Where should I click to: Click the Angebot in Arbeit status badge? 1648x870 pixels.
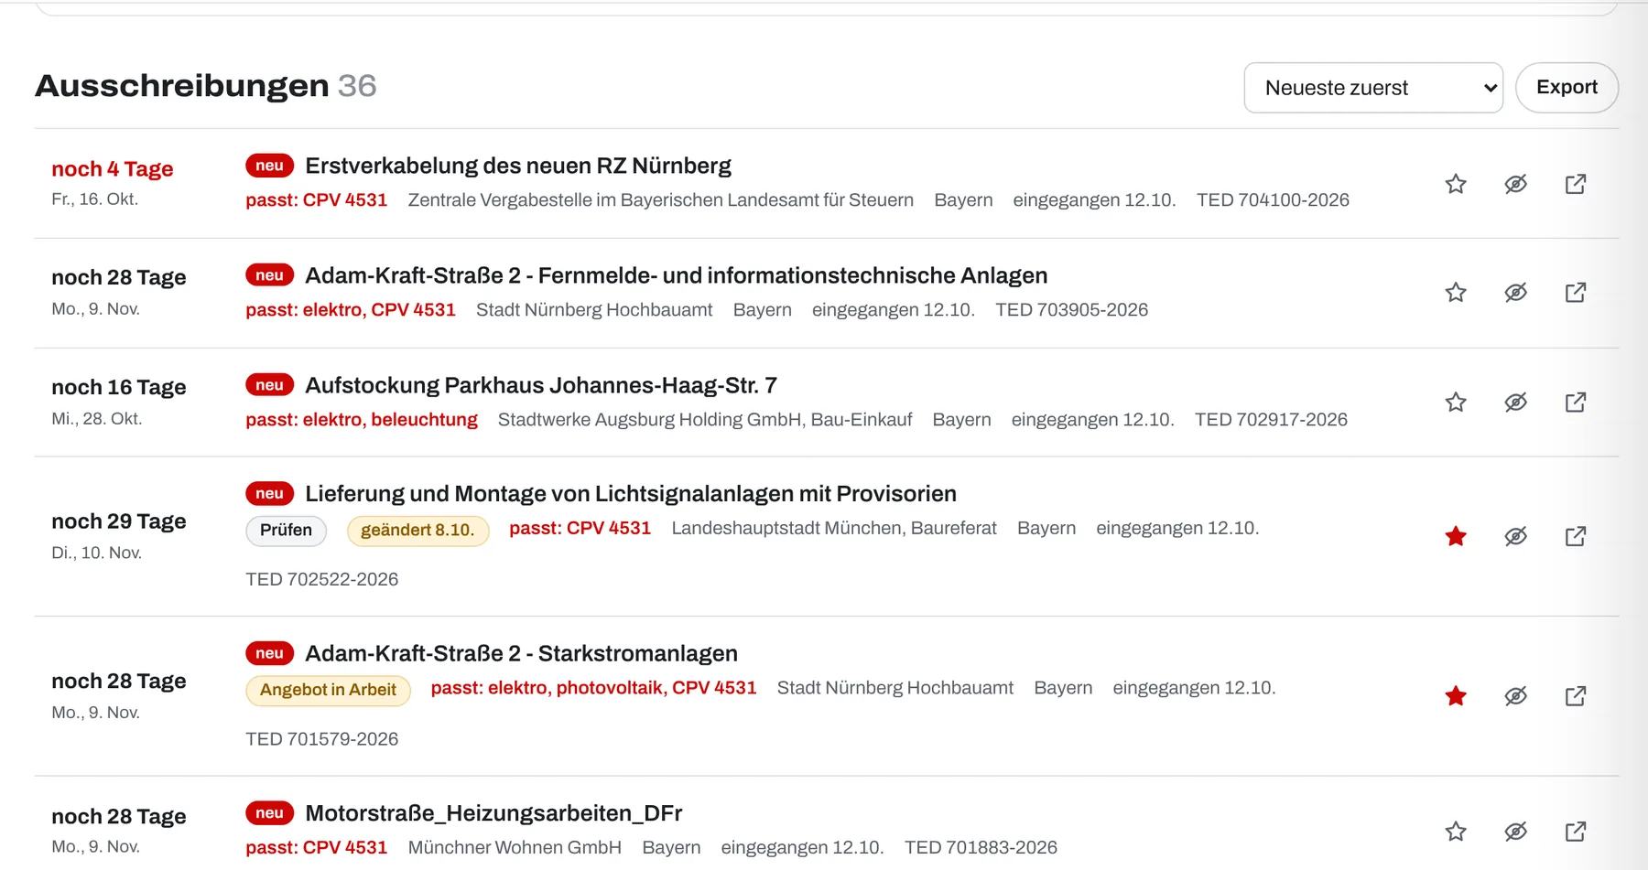click(328, 690)
